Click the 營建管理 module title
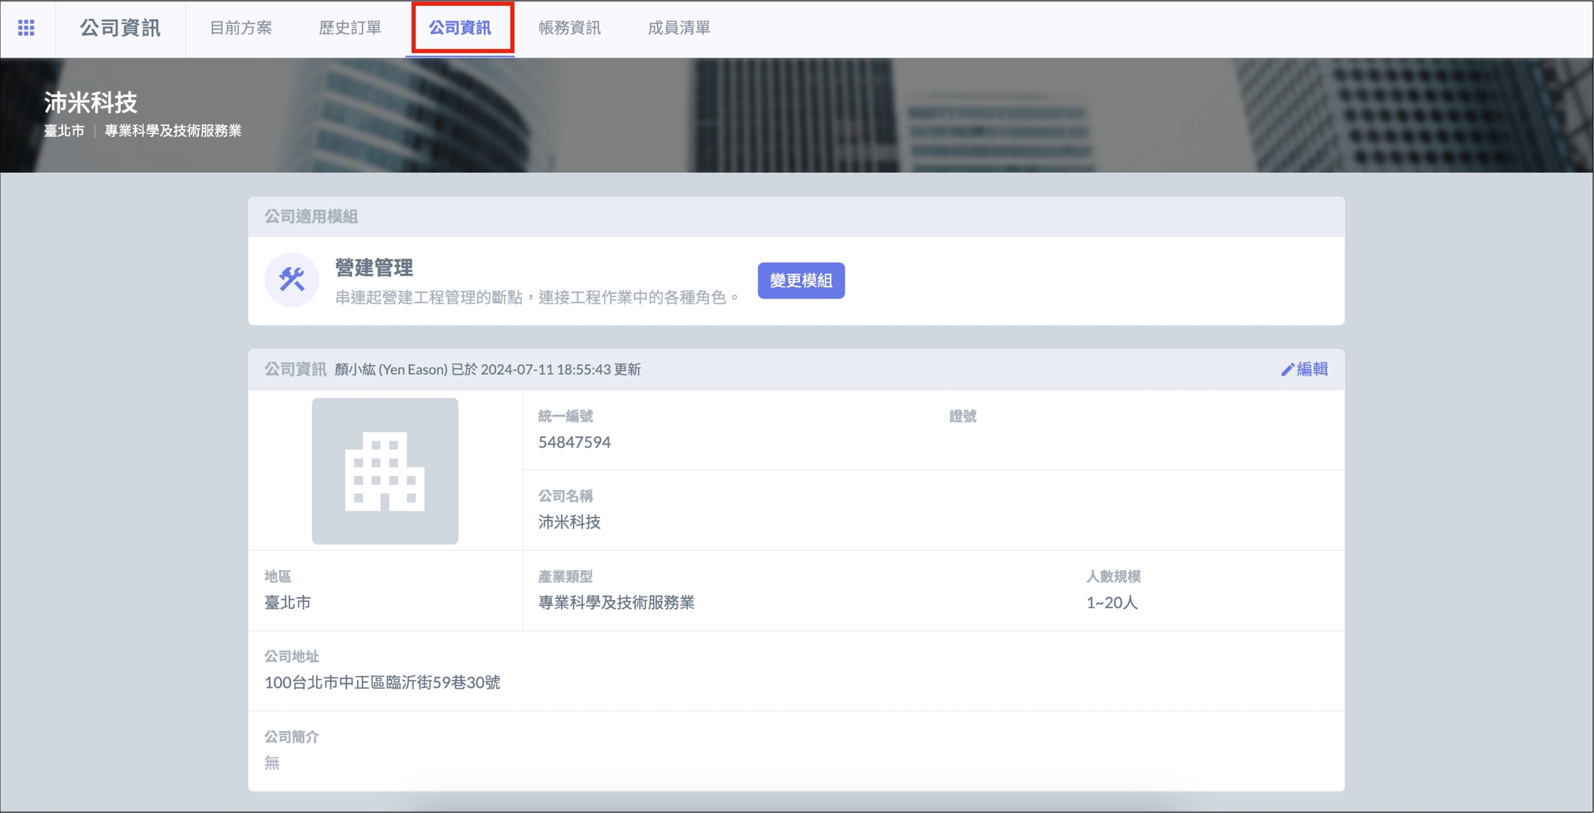The height and width of the screenshot is (813, 1594). click(374, 267)
